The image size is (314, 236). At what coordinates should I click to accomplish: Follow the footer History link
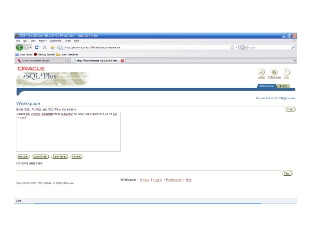pyautogui.click(x=144, y=180)
